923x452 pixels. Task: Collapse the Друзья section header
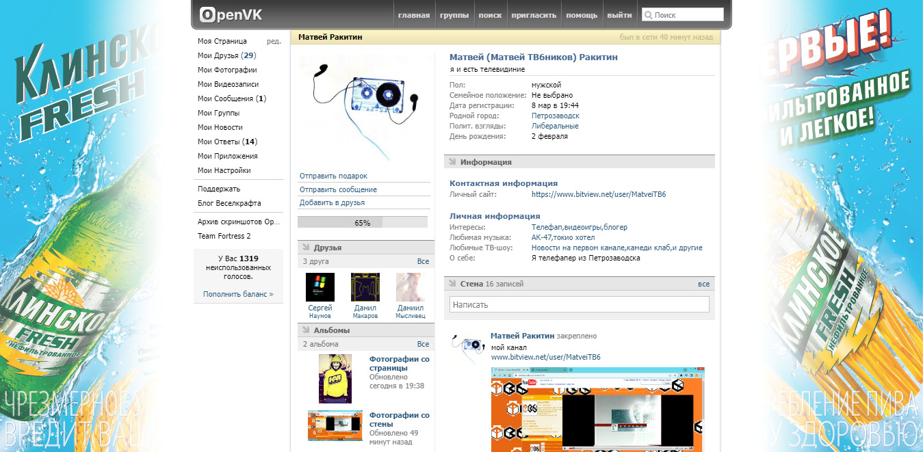[x=327, y=248]
